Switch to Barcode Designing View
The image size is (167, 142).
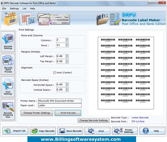click(x=8, y=110)
